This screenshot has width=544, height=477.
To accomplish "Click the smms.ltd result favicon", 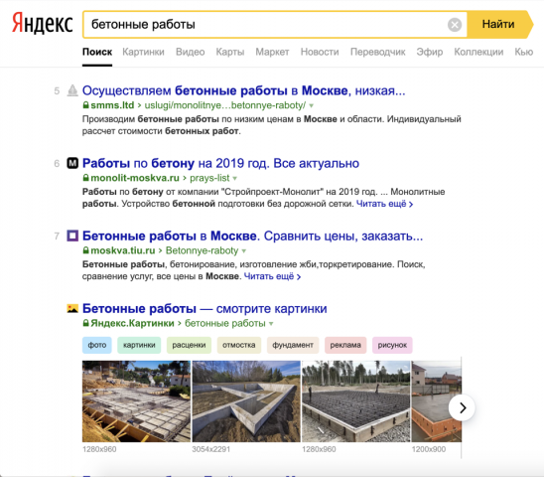I will 72,90.
